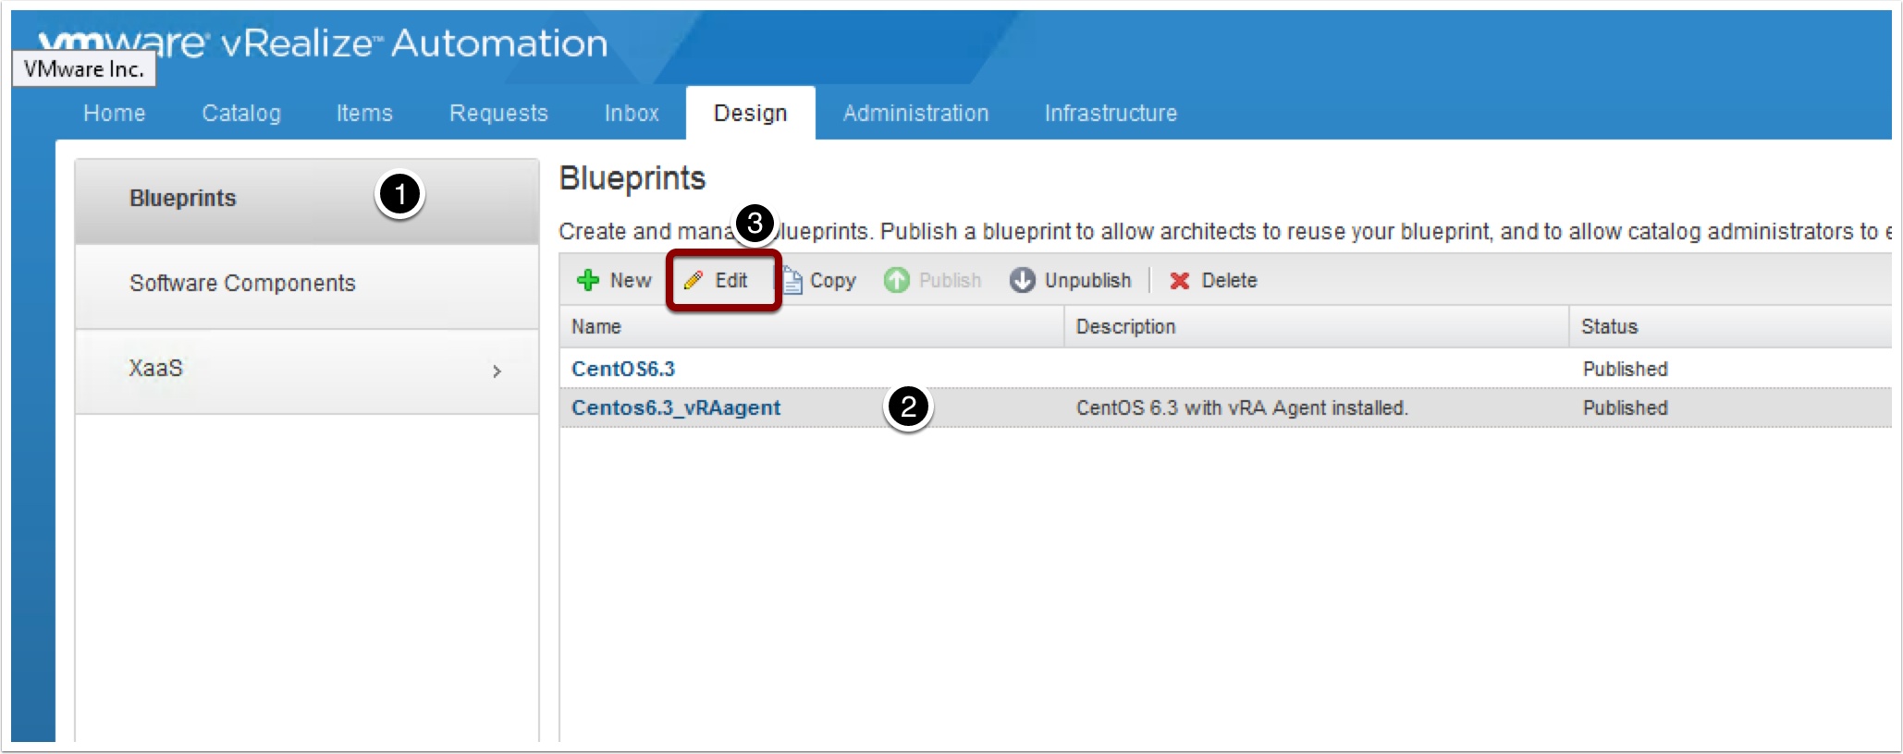
Task: Sort by the Name column header
Action: click(596, 326)
